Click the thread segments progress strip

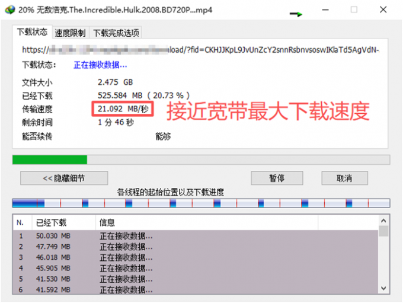pos(201,203)
